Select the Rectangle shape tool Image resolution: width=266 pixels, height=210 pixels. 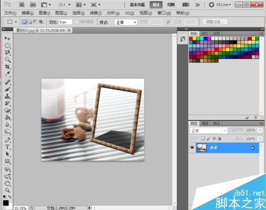click(7, 161)
